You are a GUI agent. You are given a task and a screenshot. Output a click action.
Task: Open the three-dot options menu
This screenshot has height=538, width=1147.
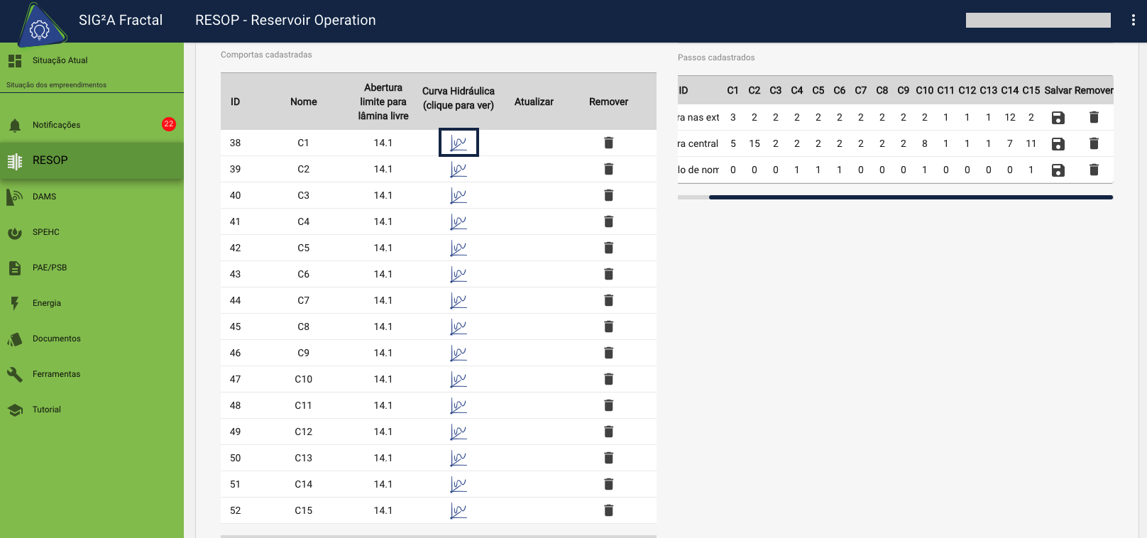1133,21
